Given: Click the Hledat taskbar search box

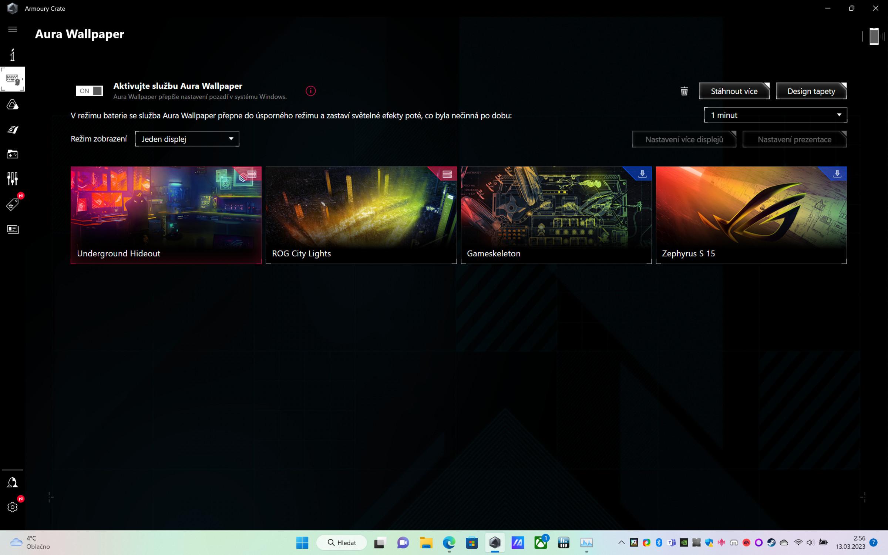Looking at the screenshot, I should [342, 543].
